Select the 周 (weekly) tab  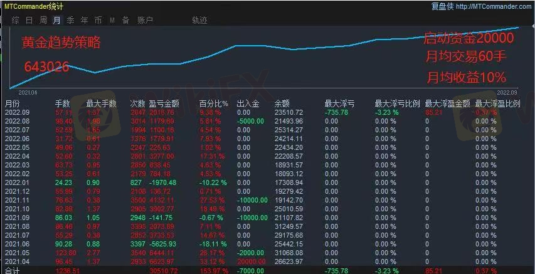[x=43, y=20]
